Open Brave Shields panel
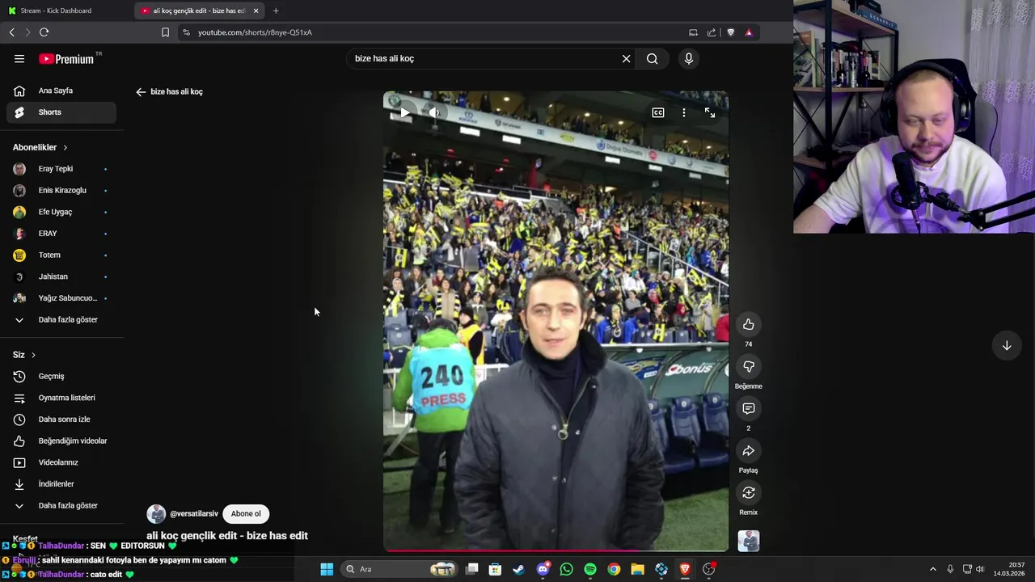Viewport: 1035px width, 582px height. (731, 32)
